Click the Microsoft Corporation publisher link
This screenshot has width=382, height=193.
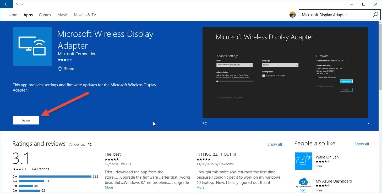[x=77, y=54]
